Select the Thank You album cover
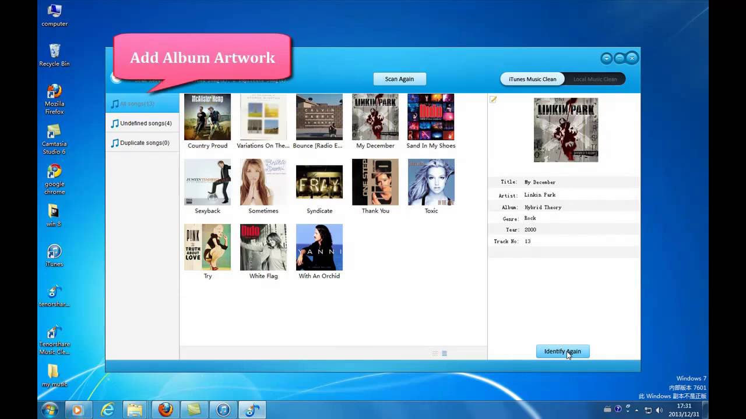Viewport: 746px width, 419px height. 375,182
